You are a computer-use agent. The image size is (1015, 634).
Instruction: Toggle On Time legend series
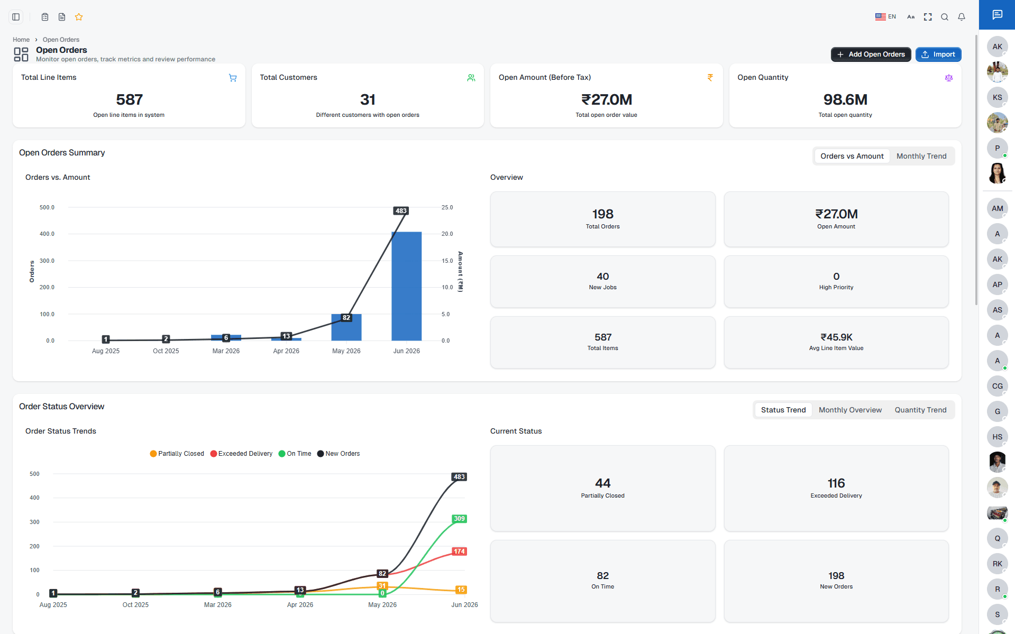tap(295, 454)
